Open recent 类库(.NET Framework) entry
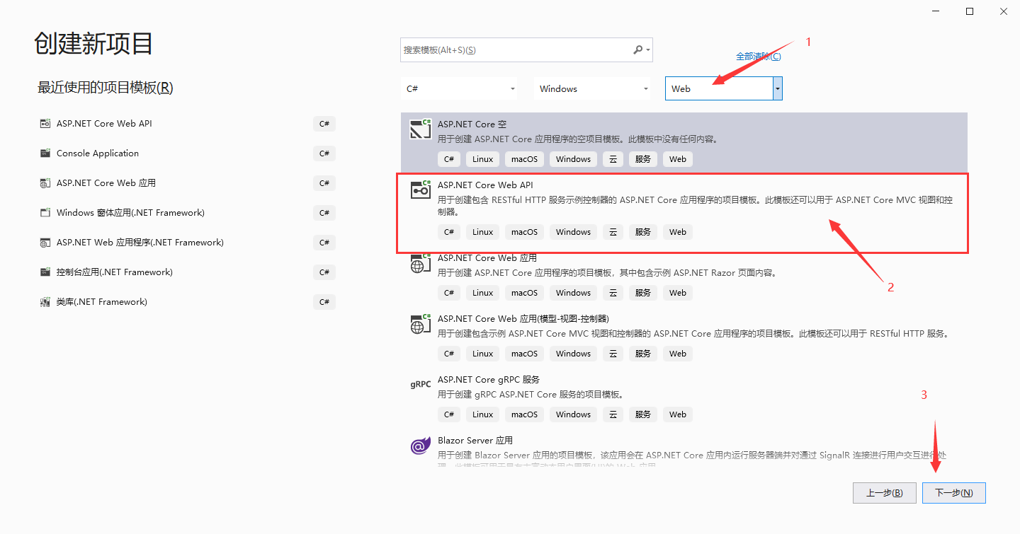This screenshot has width=1020, height=534. tap(188, 302)
